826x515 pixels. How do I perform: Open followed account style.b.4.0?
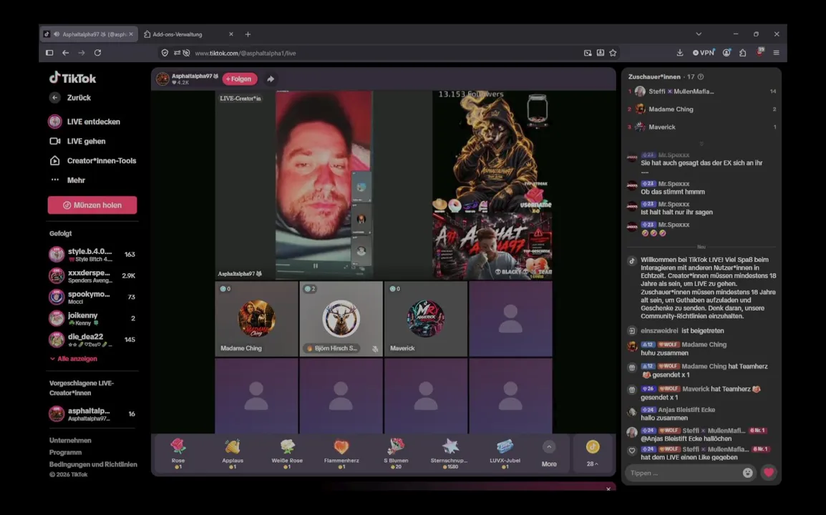[x=93, y=255]
